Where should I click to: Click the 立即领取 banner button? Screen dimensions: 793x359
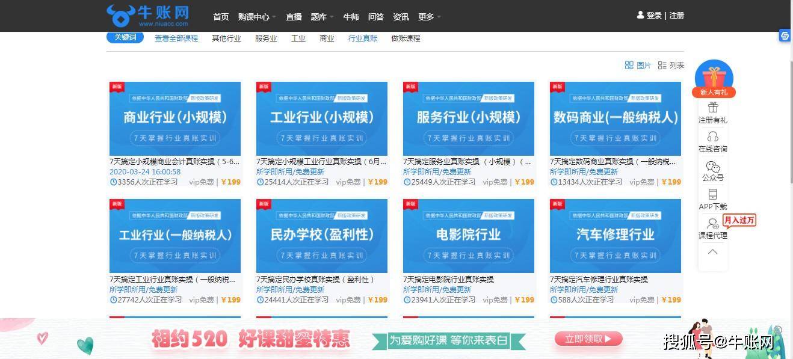coord(588,339)
